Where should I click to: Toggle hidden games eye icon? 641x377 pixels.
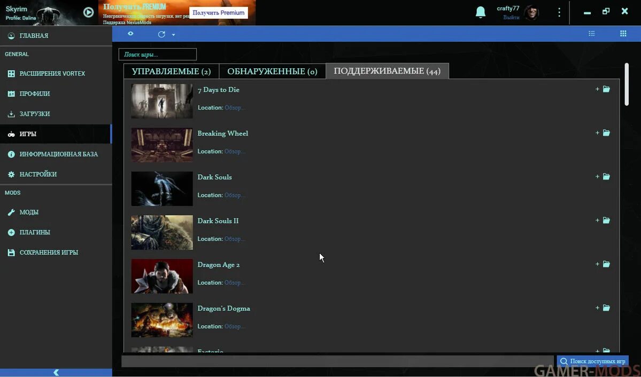[130, 34]
